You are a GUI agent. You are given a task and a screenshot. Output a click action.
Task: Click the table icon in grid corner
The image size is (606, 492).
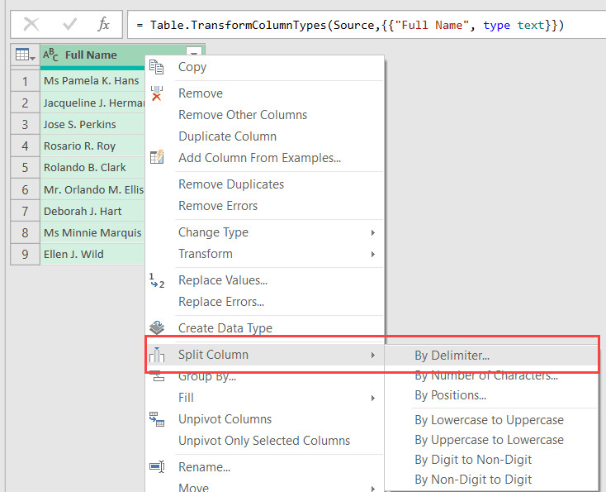(x=25, y=55)
